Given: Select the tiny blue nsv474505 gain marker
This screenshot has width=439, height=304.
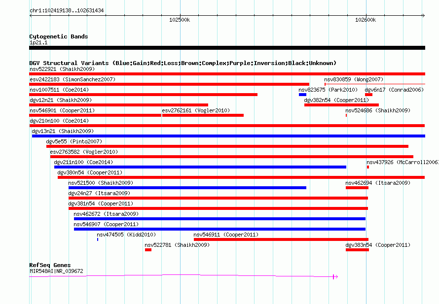Looking at the screenshot, I should point(98,239).
